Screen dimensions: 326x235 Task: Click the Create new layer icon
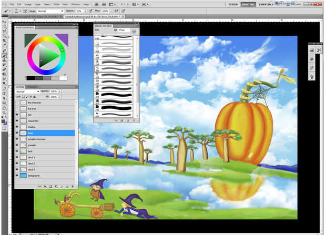(67, 187)
